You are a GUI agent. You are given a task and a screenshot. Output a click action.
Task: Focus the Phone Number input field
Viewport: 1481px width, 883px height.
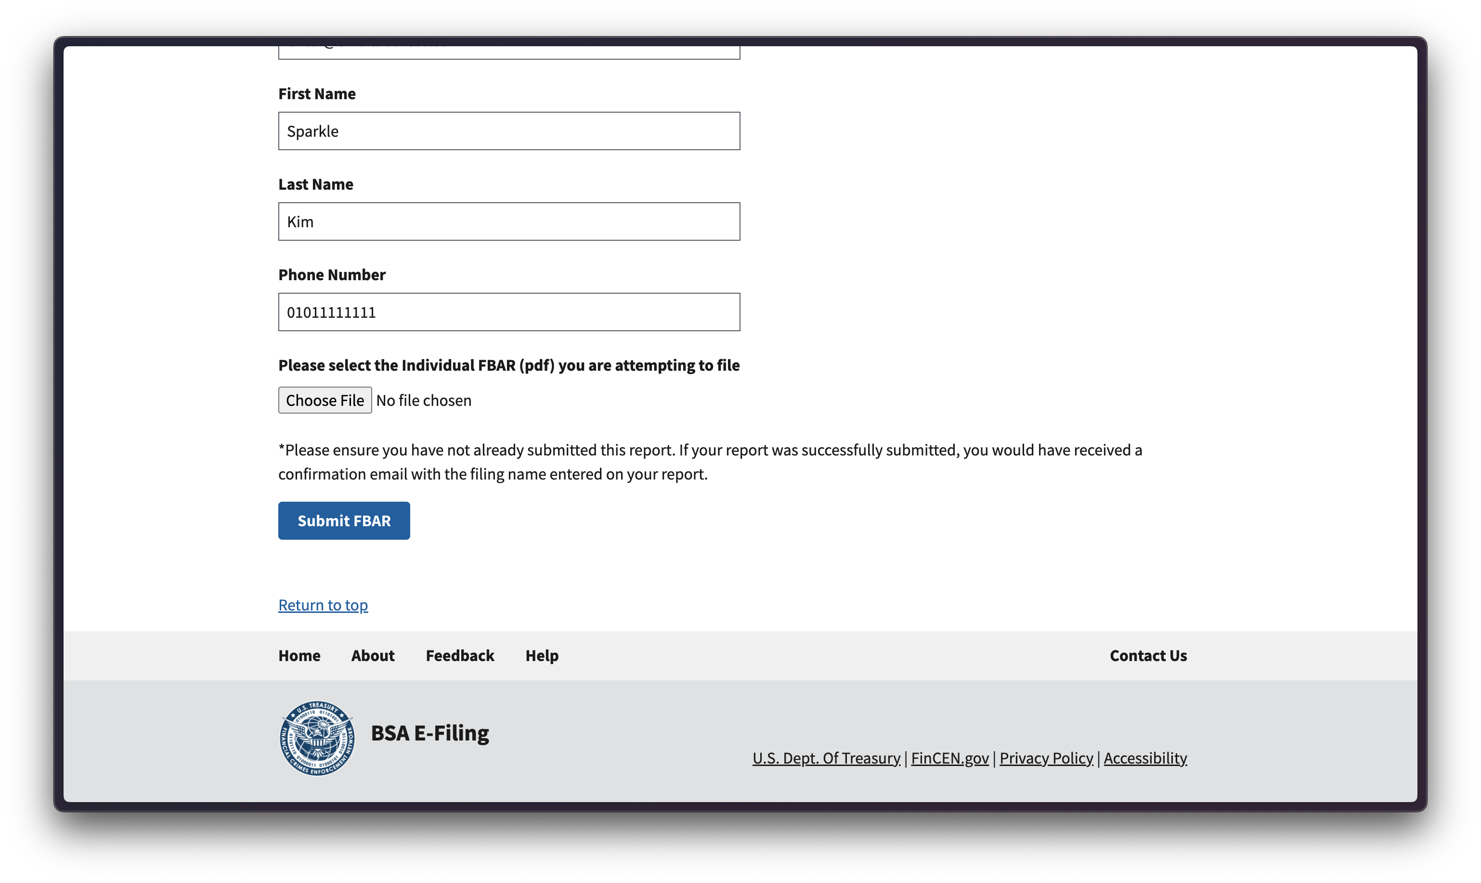pos(509,312)
